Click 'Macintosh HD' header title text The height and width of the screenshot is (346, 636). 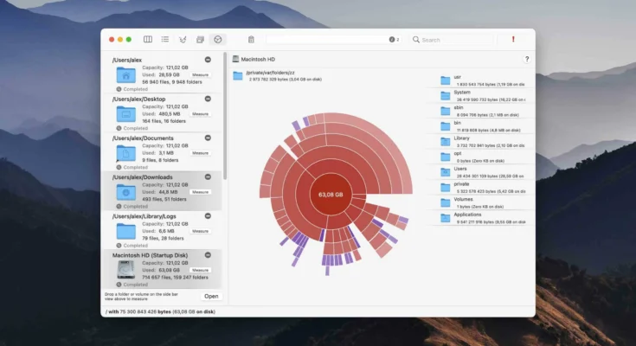tap(258, 59)
